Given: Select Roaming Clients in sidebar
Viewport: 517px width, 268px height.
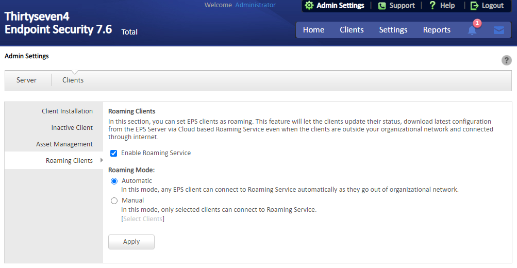Looking at the screenshot, I should click(69, 160).
